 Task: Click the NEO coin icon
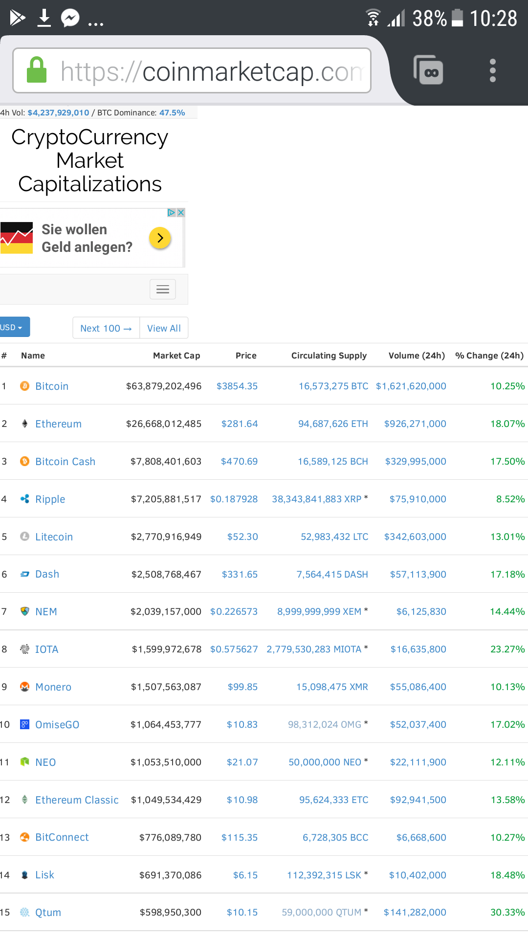pos(24,762)
